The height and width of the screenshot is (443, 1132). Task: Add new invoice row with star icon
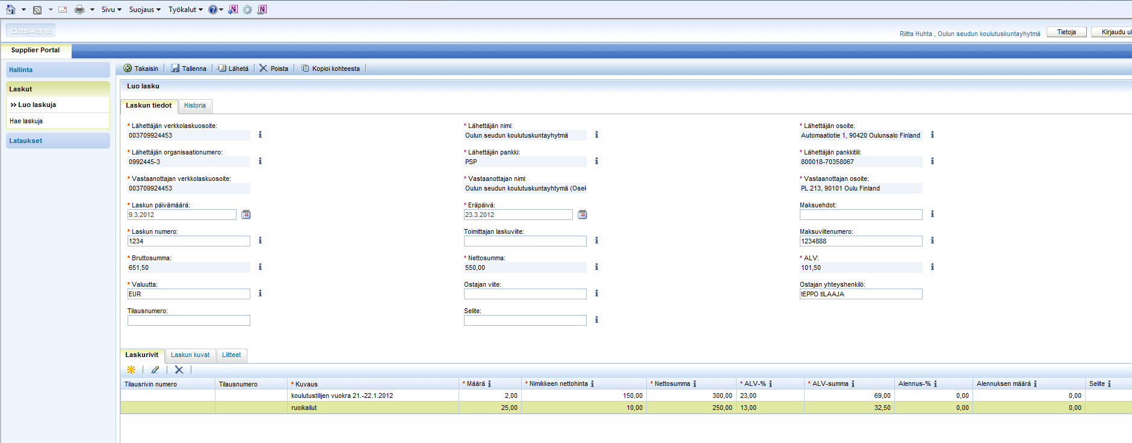pyautogui.click(x=131, y=370)
